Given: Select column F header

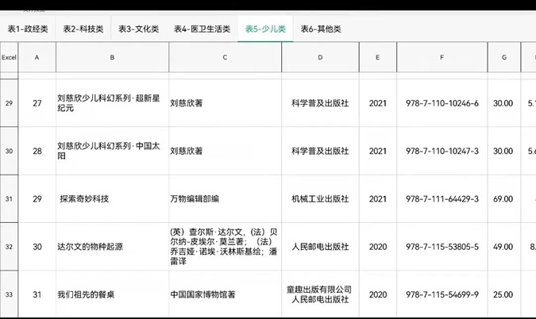Looking at the screenshot, I should pos(442,57).
